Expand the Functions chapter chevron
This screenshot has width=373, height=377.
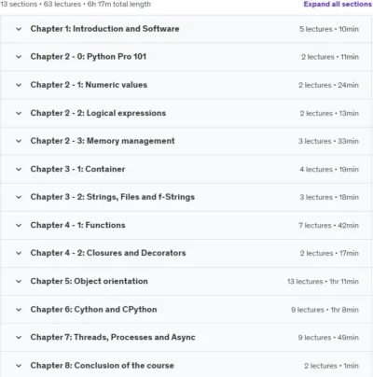tap(19, 225)
